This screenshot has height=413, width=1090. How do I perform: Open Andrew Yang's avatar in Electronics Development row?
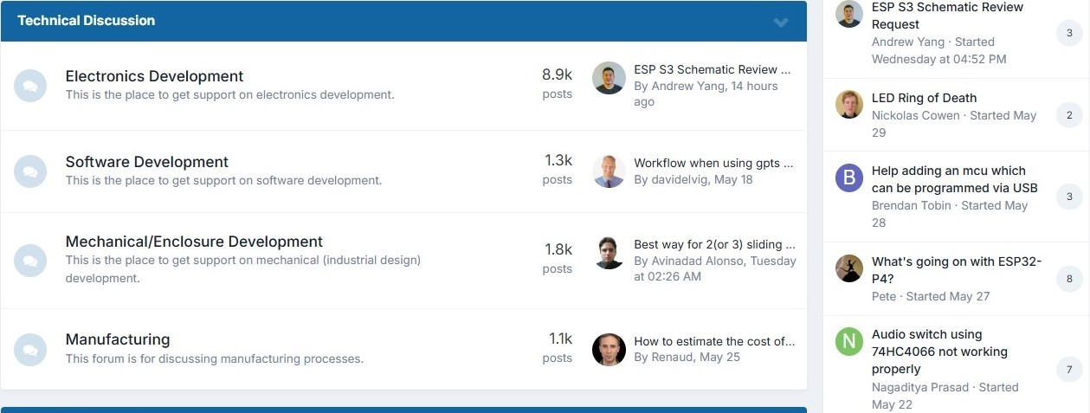[609, 78]
